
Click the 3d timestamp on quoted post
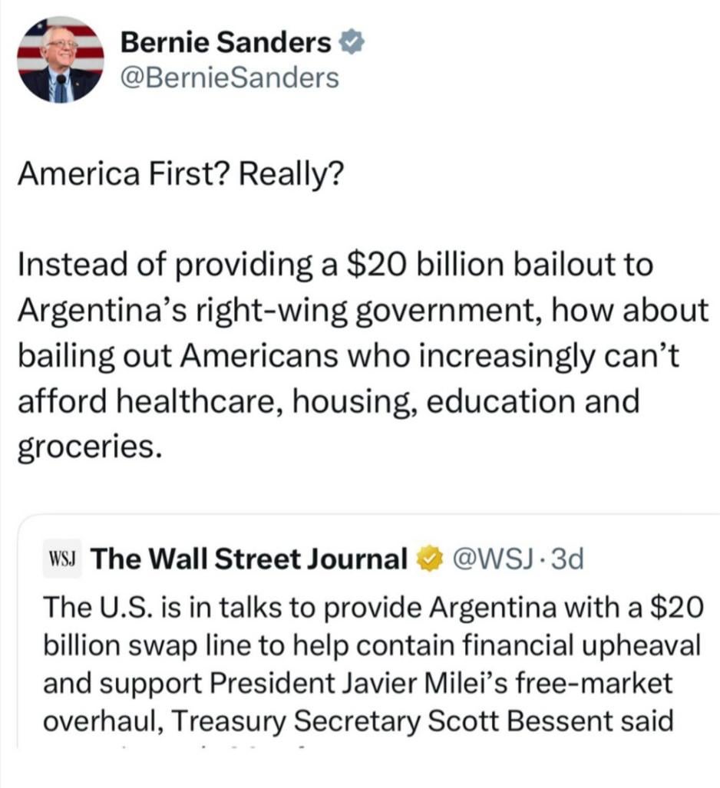tap(567, 559)
